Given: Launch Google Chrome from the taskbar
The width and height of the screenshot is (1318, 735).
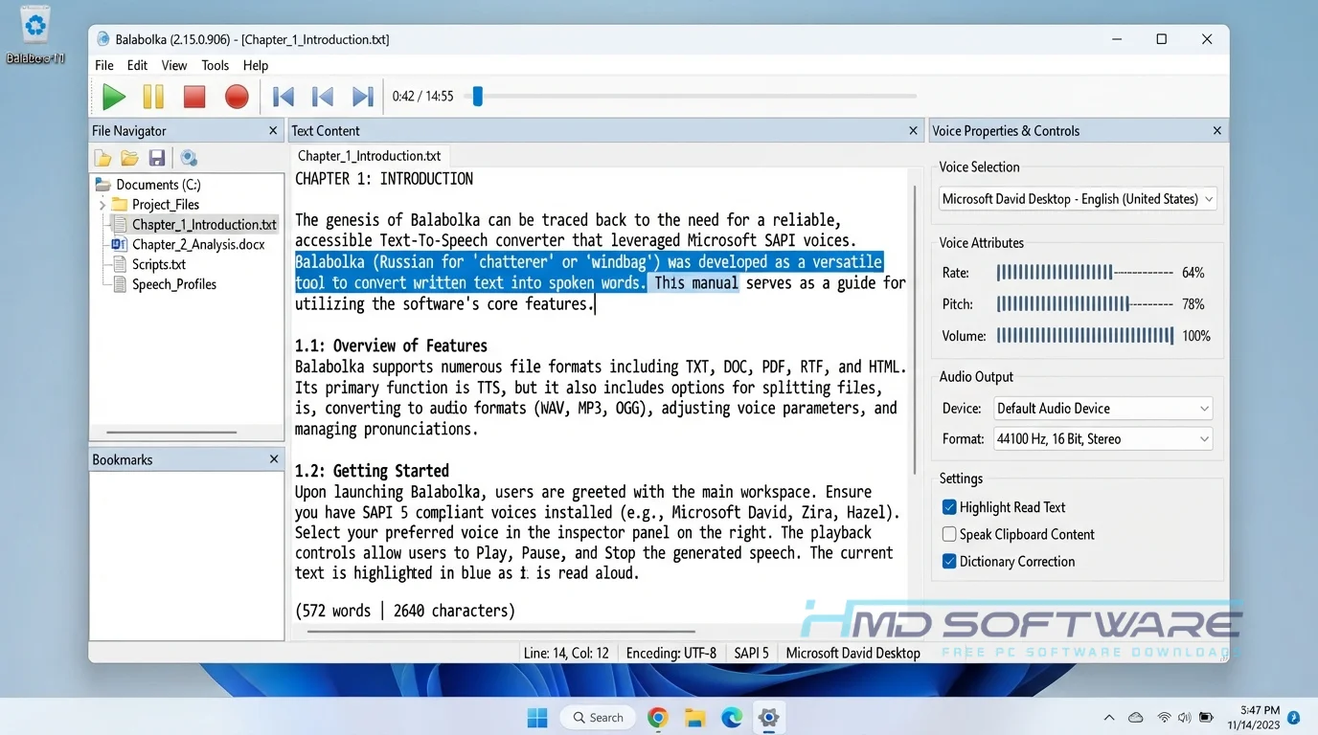Looking at the screenshot, I should [657, 717].
